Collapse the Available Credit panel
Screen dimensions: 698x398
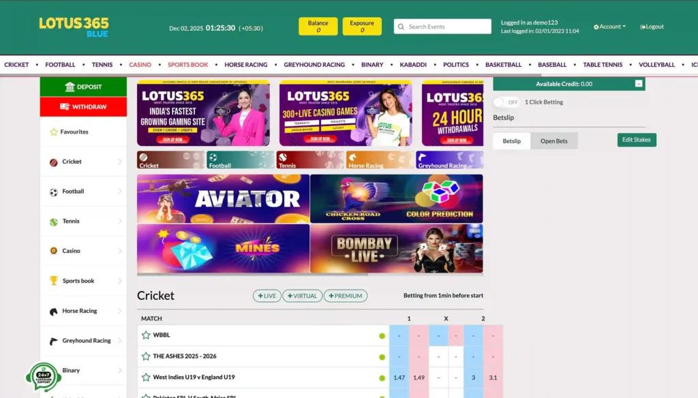(x=638, y=84)
